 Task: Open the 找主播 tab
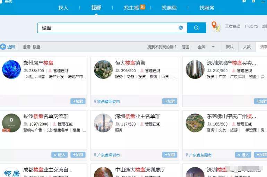[x=131, y=8]
